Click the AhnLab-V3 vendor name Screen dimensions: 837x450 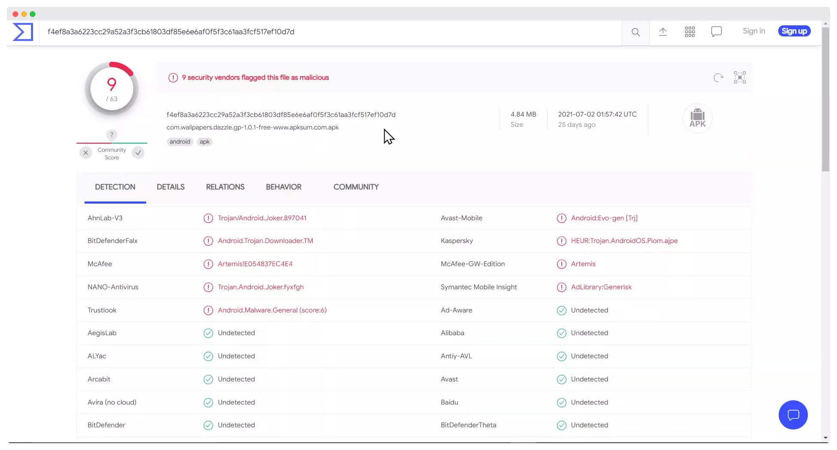(x=105, y=218)
